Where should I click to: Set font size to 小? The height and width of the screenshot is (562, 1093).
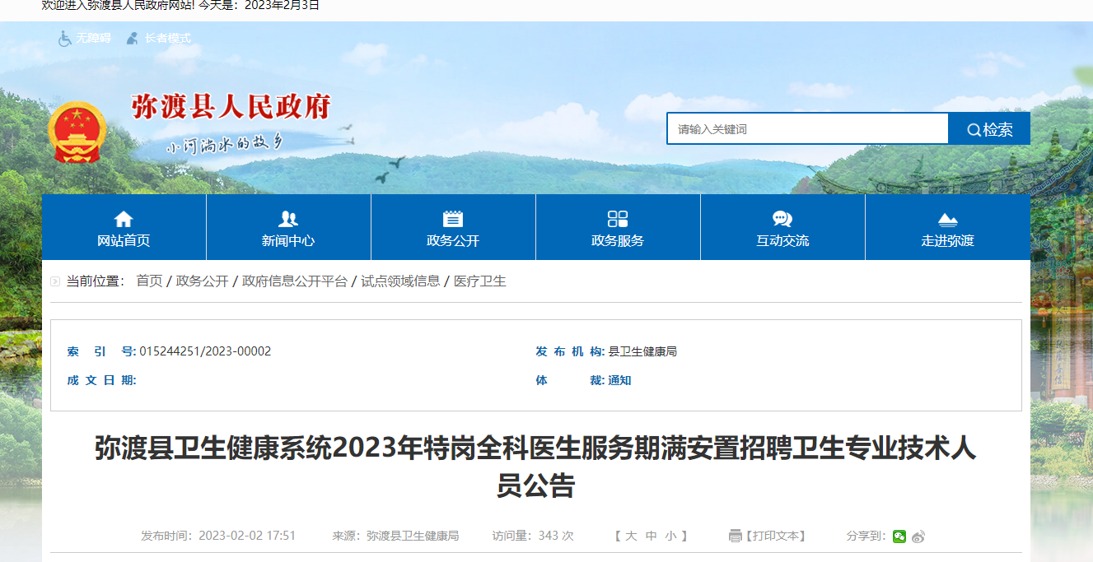pyautogui.click(x=671, y=536)
